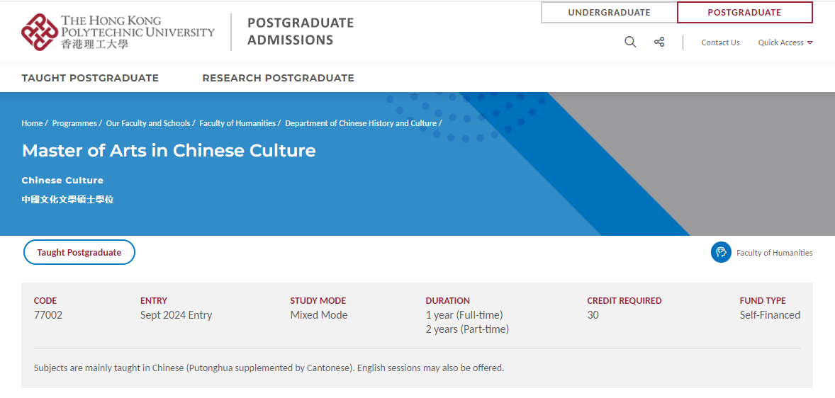Click the Faculty of Humanities round icon
This screenshot has width=835, height=398.
point(721,252)
